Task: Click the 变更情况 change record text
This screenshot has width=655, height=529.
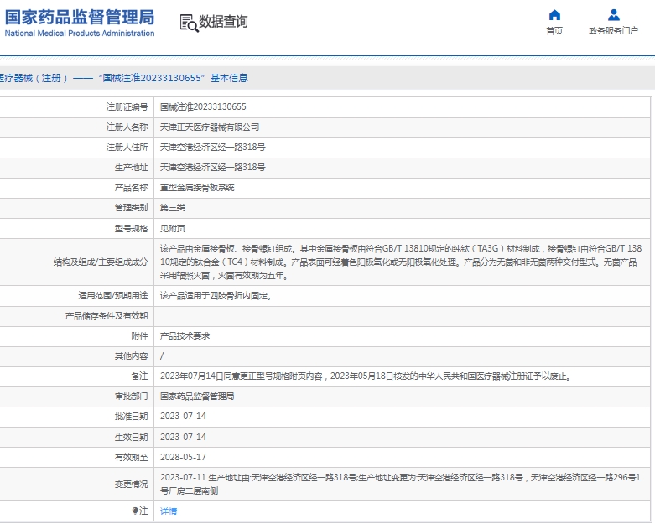Action: (400, 485)
